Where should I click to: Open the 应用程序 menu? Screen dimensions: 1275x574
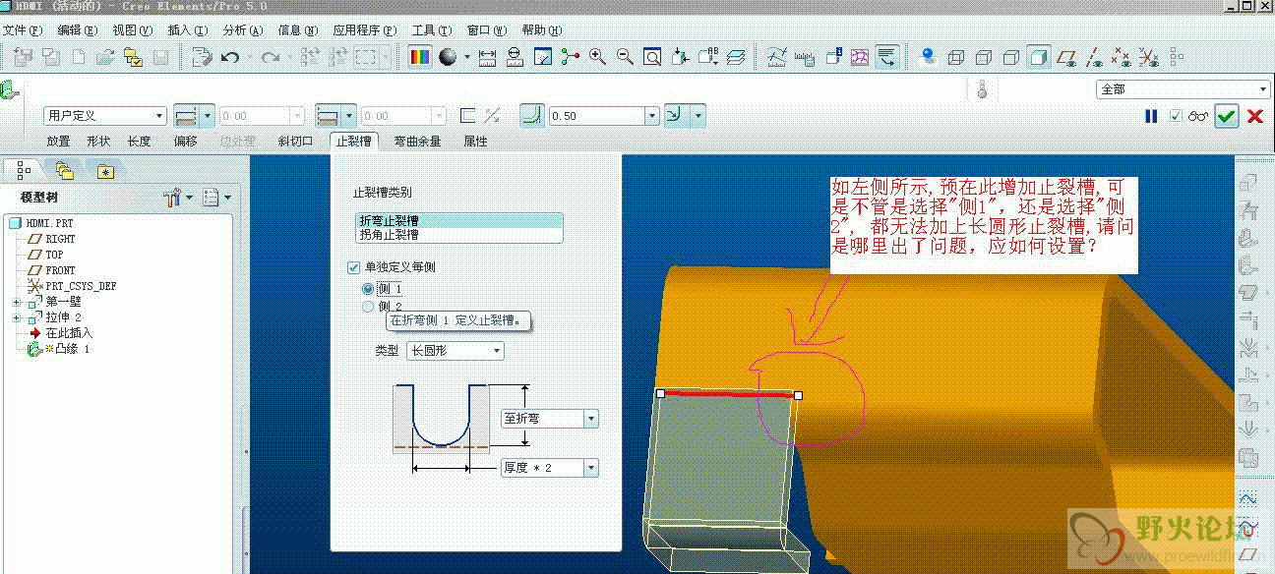pyautogui.click(x=364, y=30)
